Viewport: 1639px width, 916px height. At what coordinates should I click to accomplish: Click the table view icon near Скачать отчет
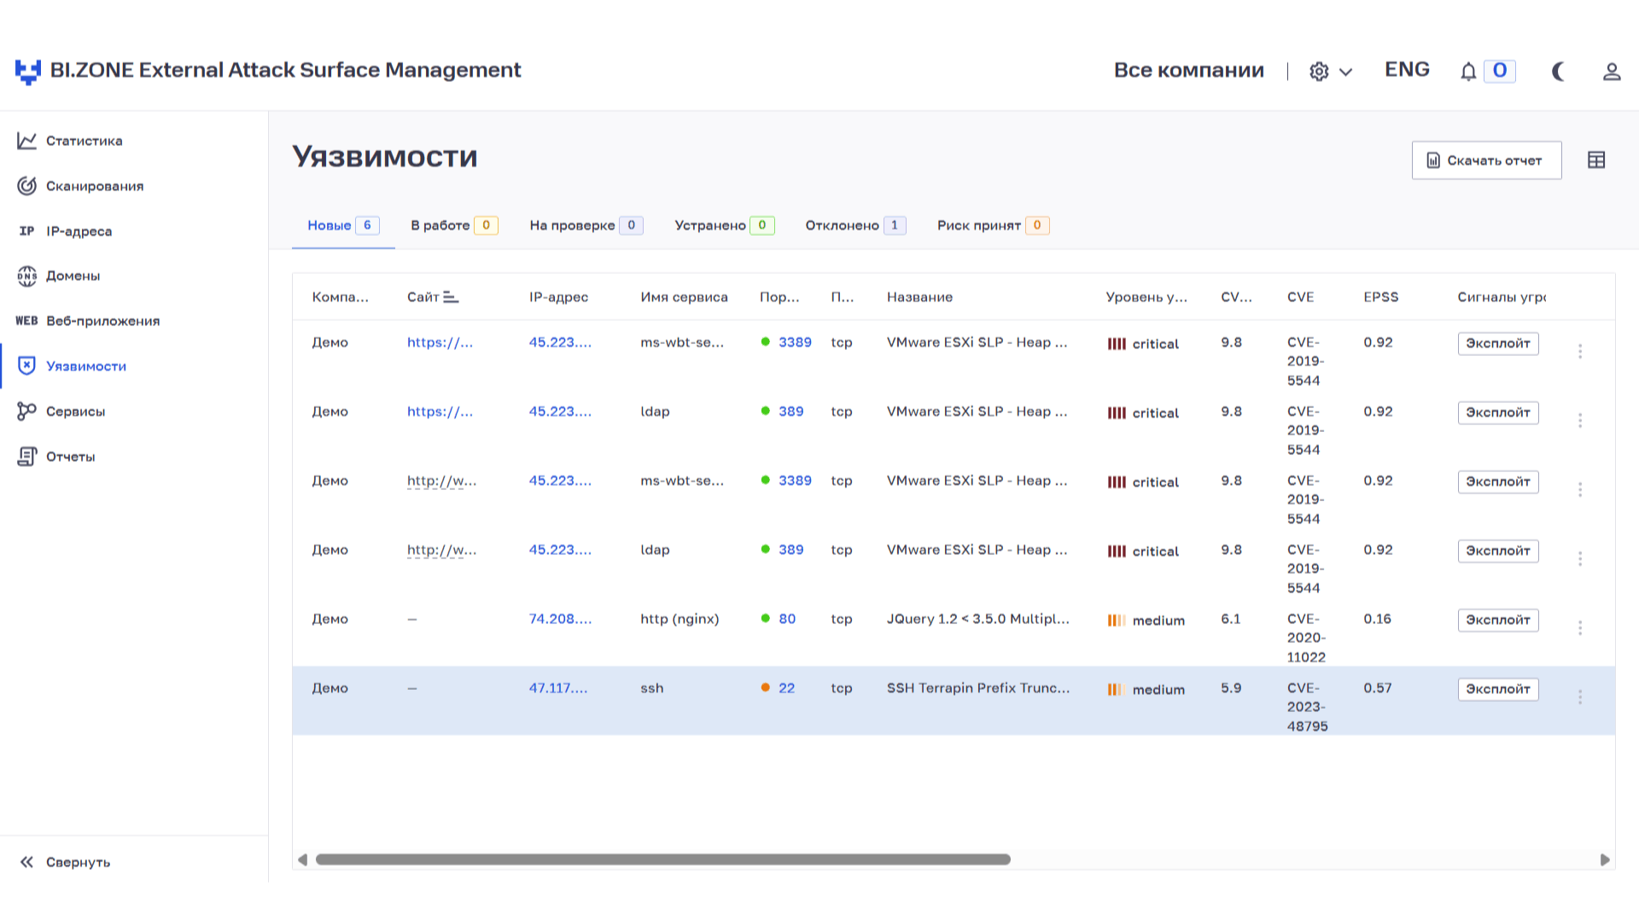click(x=1596, y=160)
